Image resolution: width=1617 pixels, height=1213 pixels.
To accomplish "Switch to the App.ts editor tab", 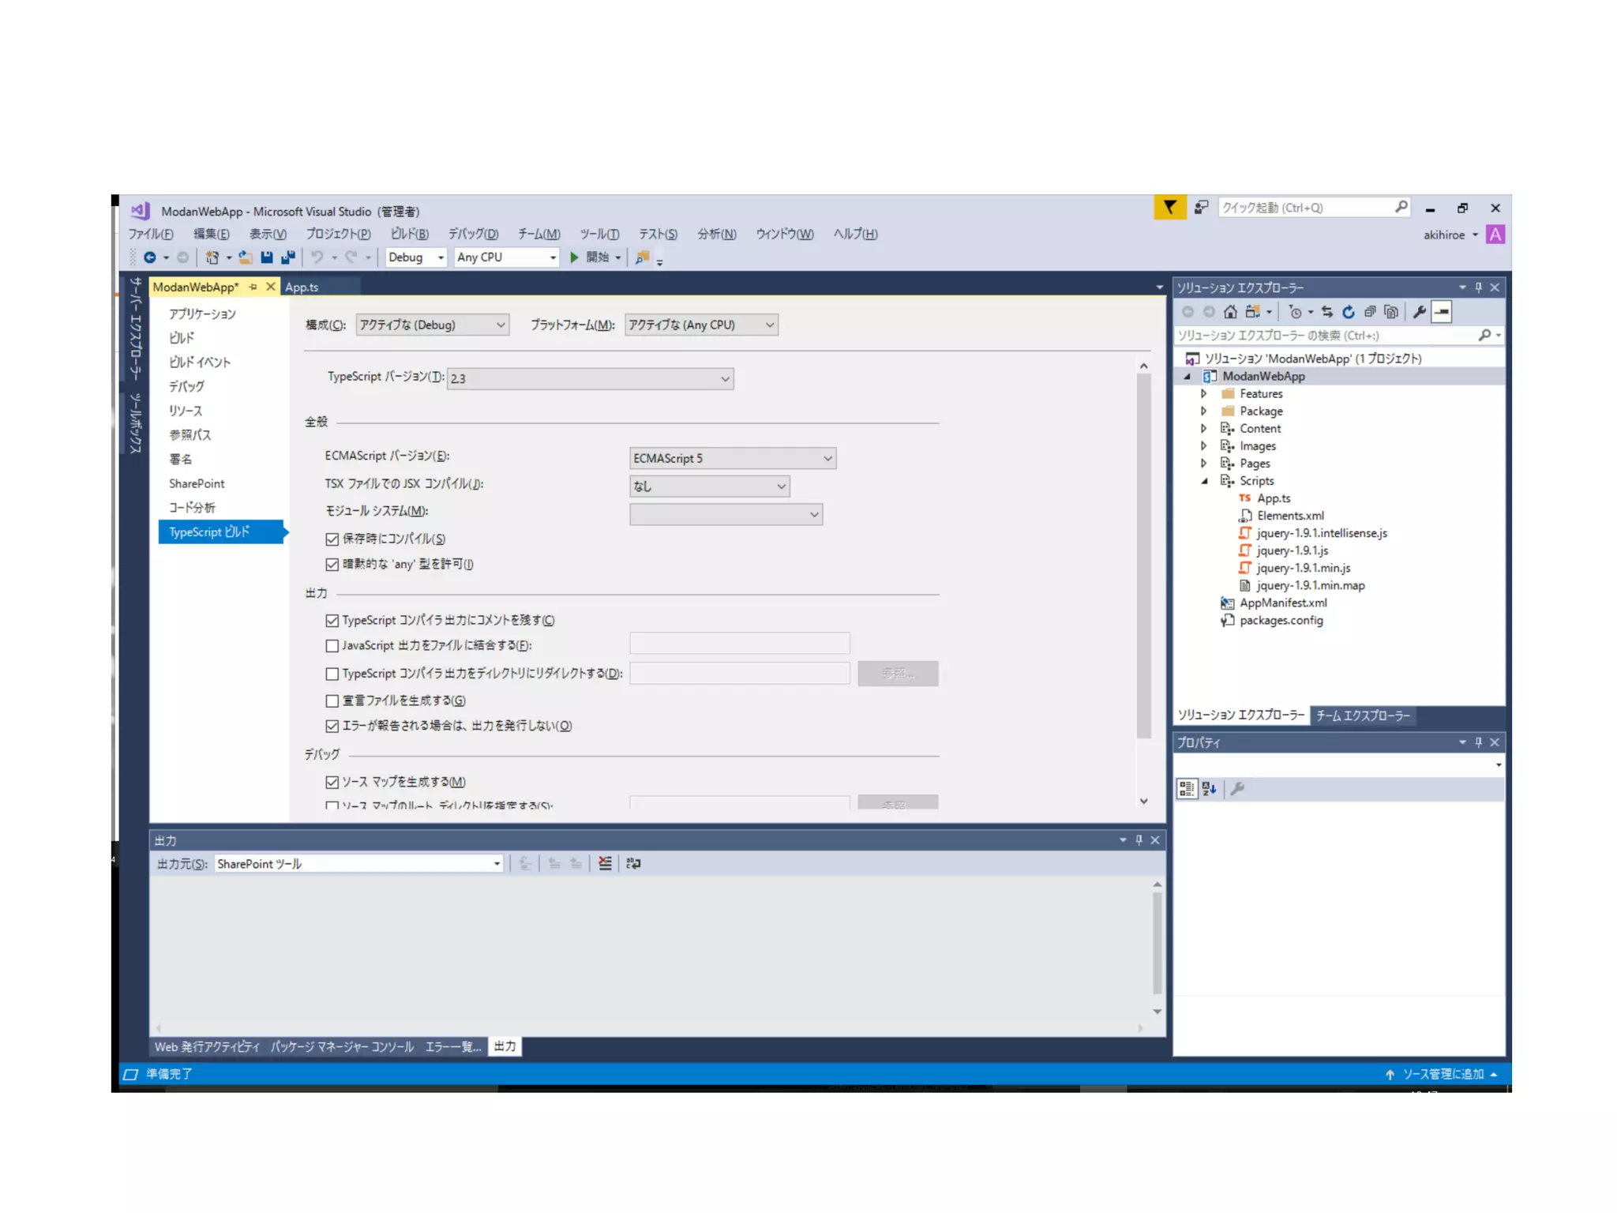I will (x=302, y=287).
